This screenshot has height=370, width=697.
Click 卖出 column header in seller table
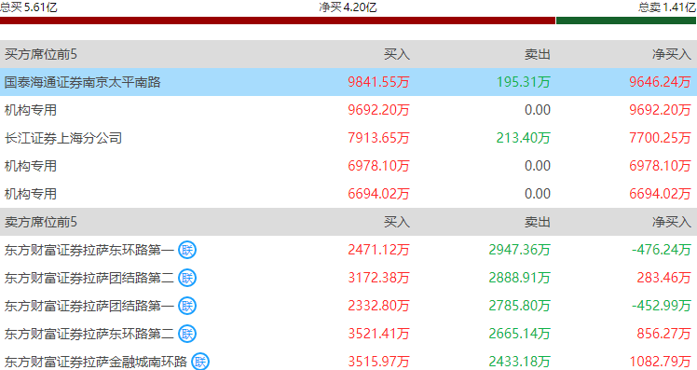538,222
